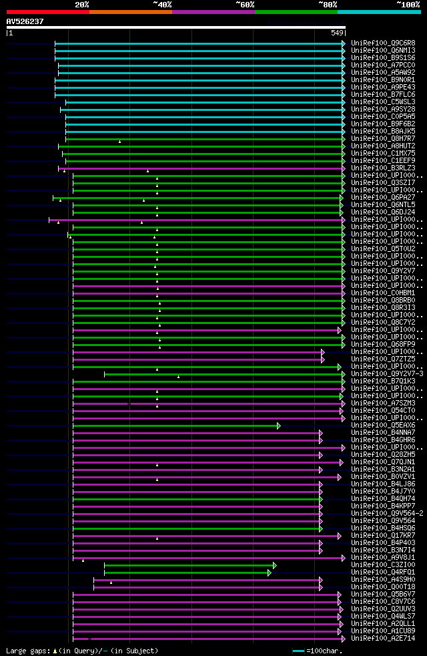Viewport: 427px width, 656px height.
Task: Click label UniRef100_A9PE43
Action: point(383,88)
